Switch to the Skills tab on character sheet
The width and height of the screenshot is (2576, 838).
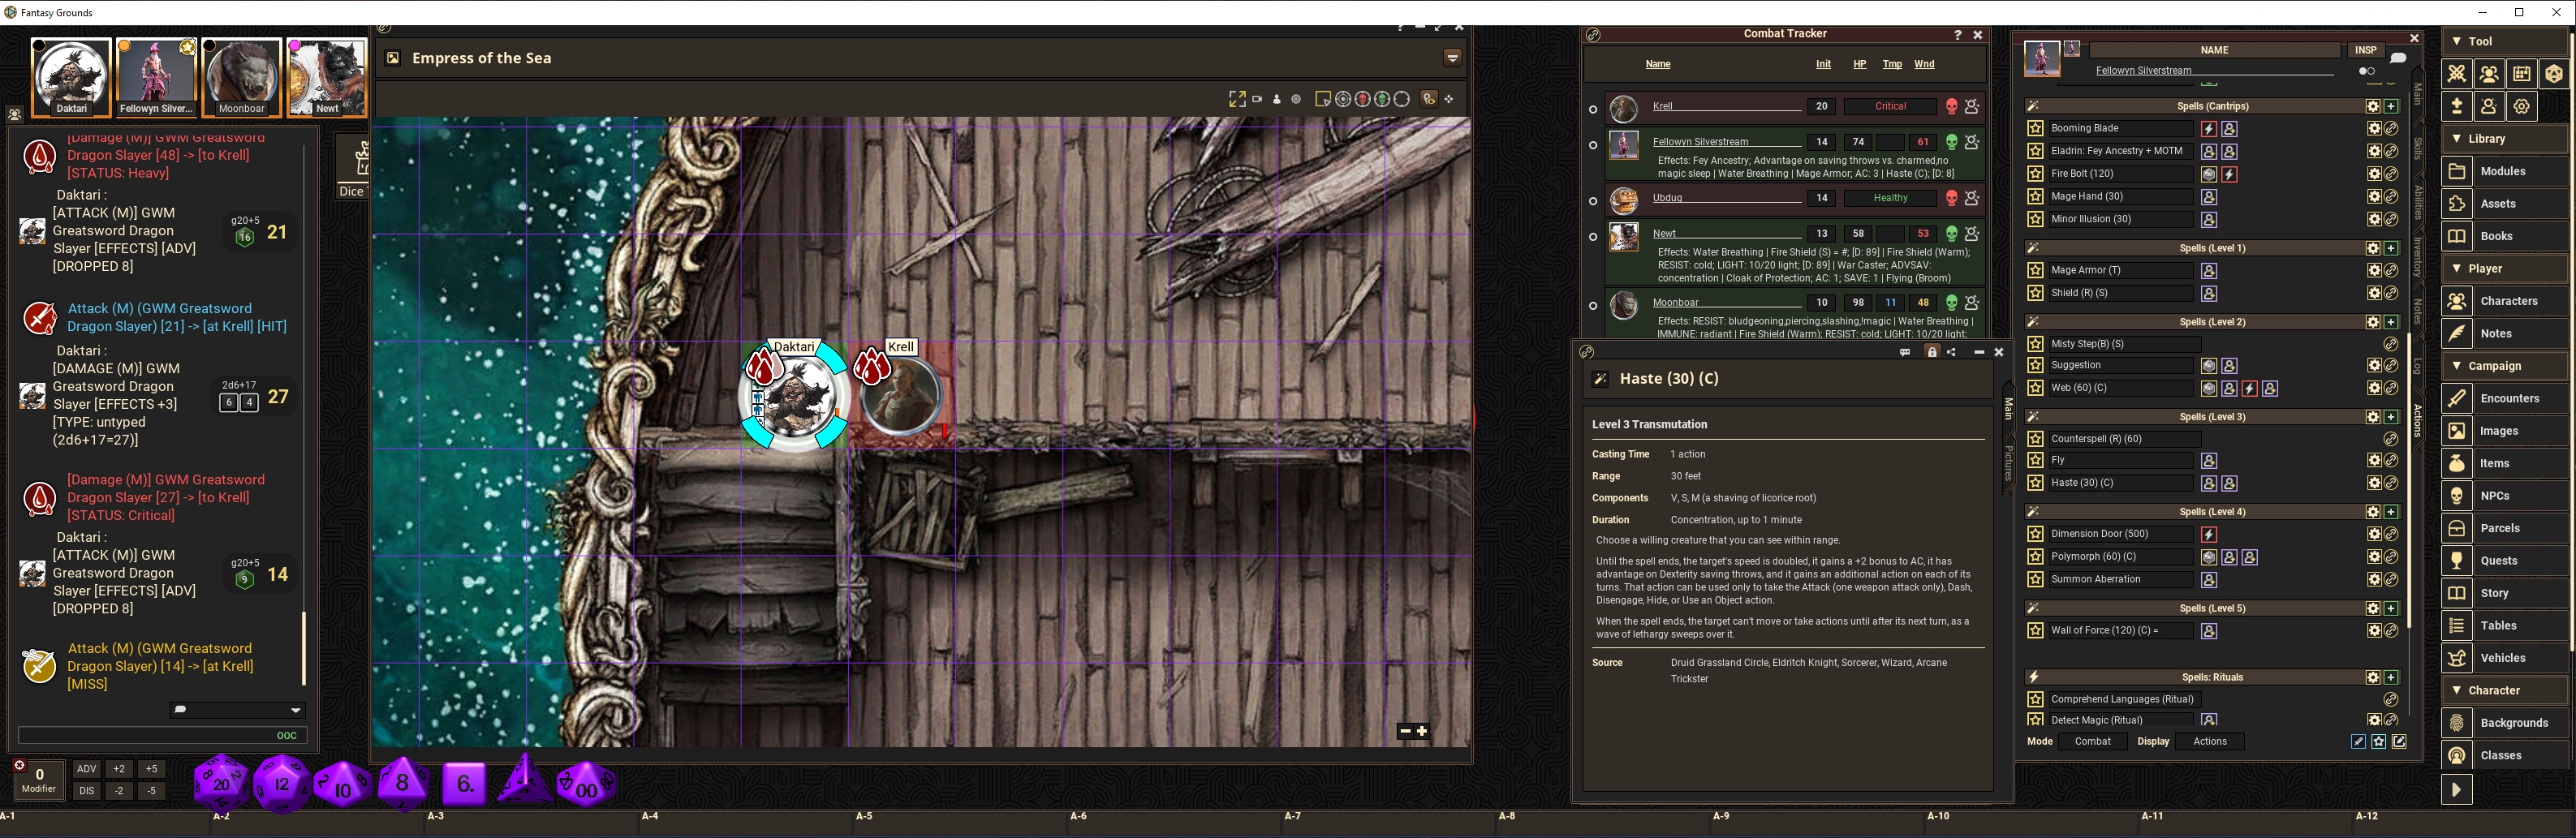[2418, 148]
